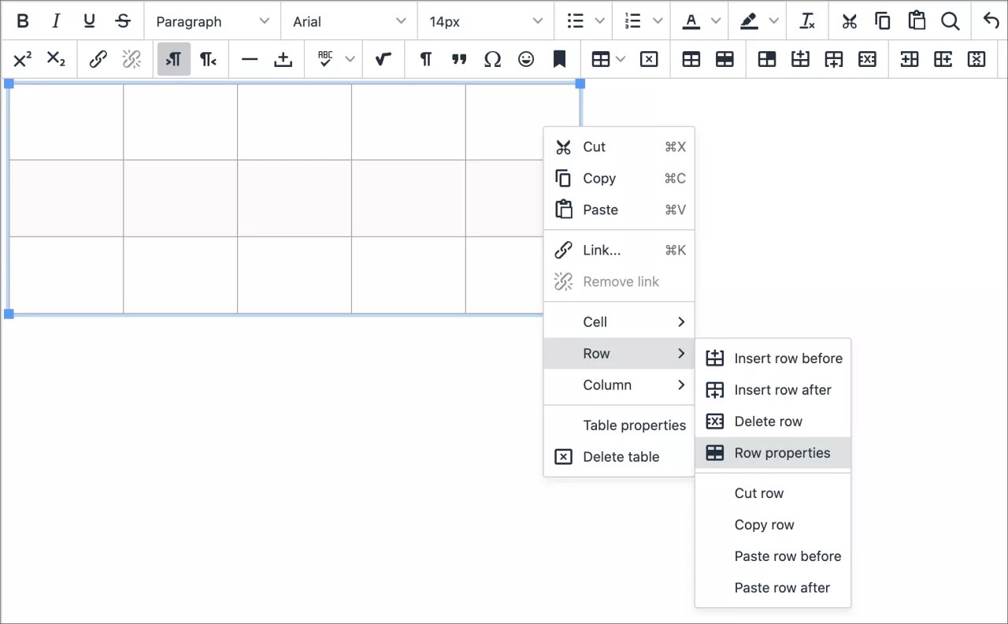Insert a horizontal line
1008x624 pixels.
click(x=250, y=59)
